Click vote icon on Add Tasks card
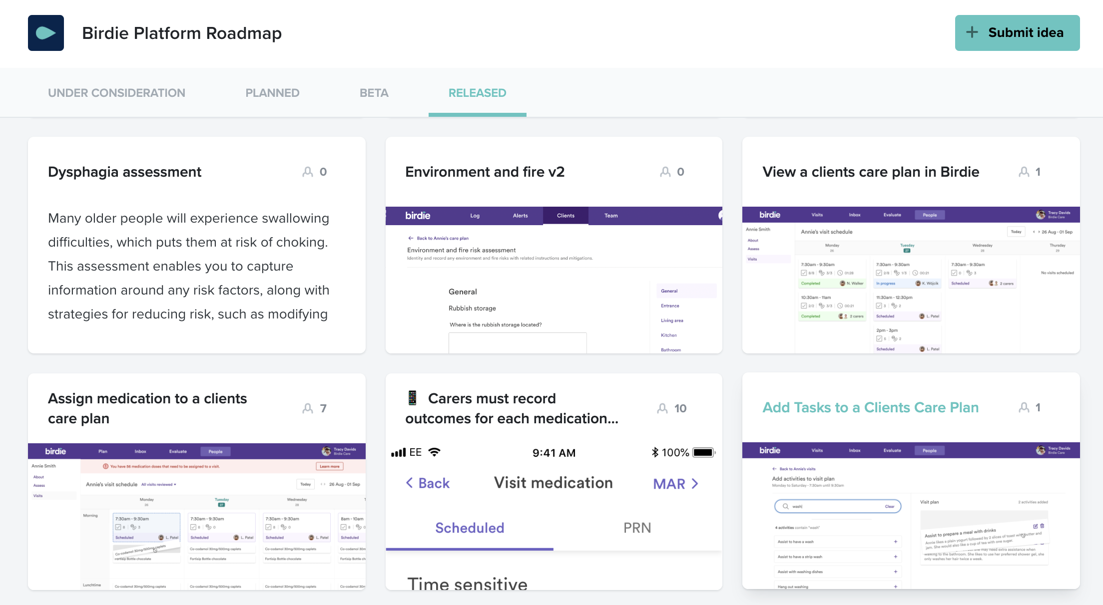Image resolution: width=1103 pixels, height=605 pixels. (x=1024, y=407)
